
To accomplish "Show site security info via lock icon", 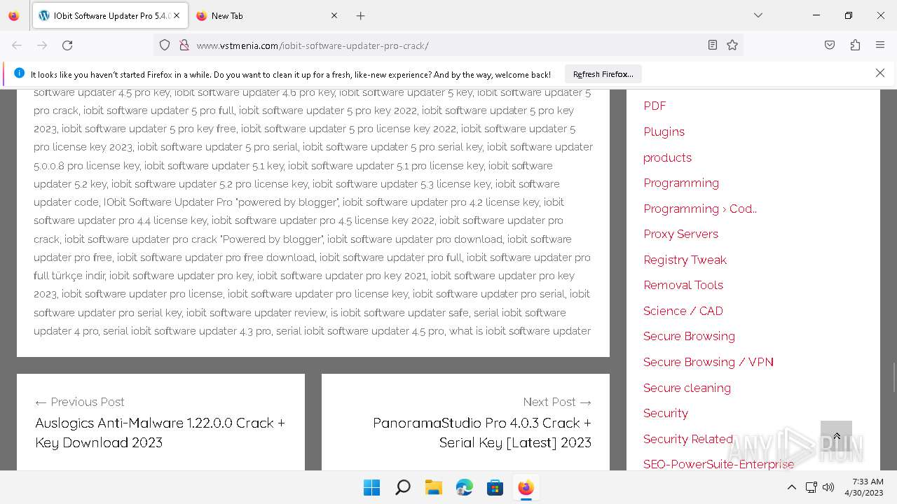I will click(184, 45).
